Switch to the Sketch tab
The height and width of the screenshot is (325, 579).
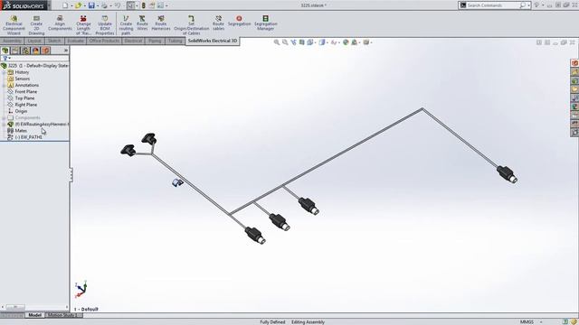(54, 41)
